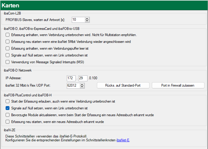208x149 pixels.
Task: Click the first IP address octet field 172
Action: (71, 78)
